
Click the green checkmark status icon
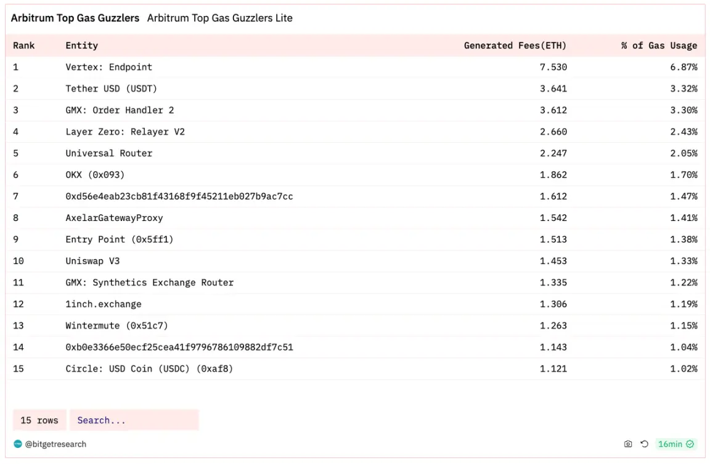coord(690,444)
